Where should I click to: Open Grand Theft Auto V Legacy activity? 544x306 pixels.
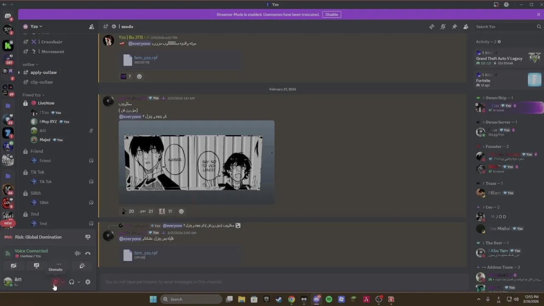tap(508, 57)
